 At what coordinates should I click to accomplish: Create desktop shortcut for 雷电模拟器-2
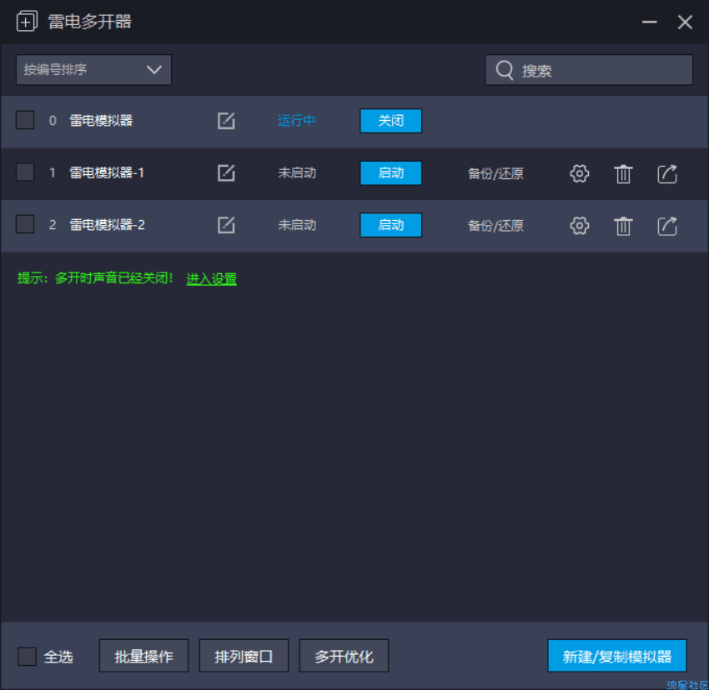(x=667, y=226)
